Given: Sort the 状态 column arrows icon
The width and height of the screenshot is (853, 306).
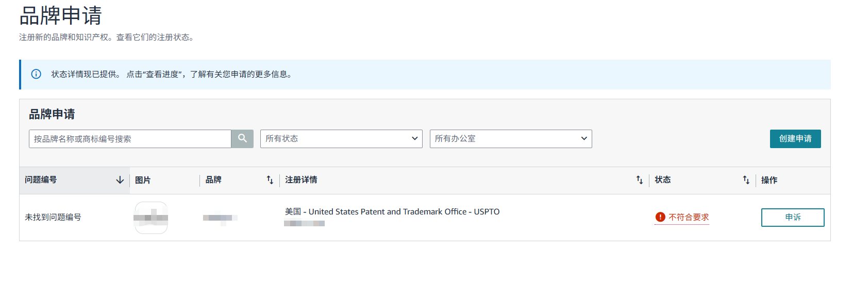Looking at the screenshot, I should [x=746, y=180].
